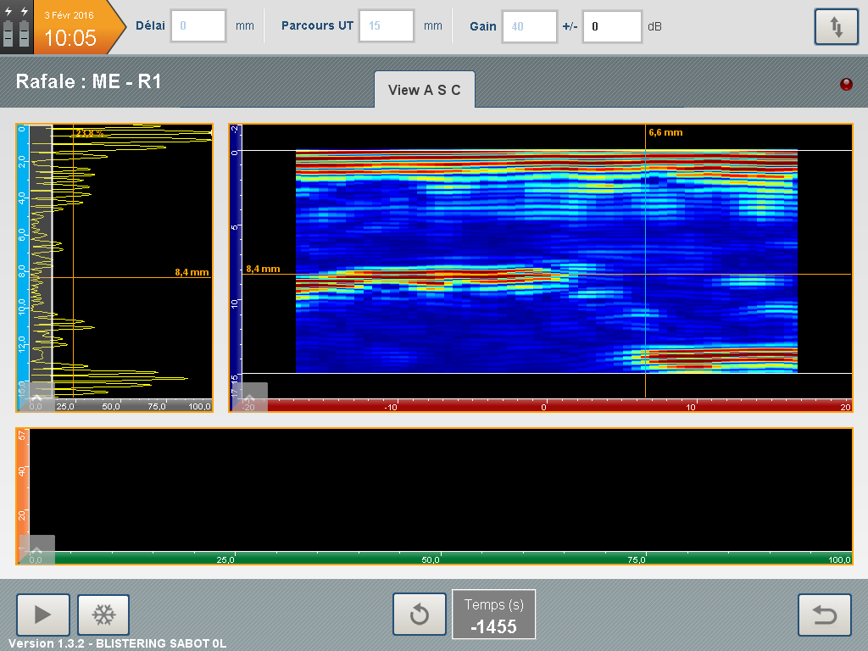This screenshot has height=651, width=868.
Task: Click the red status LED indicator
Action: click(x=845, y=84)
